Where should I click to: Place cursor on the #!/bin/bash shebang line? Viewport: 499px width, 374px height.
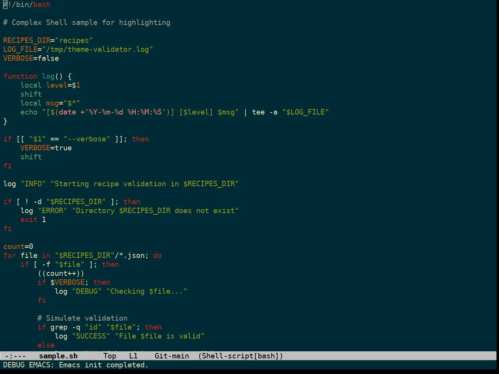[x=27, y=5]
